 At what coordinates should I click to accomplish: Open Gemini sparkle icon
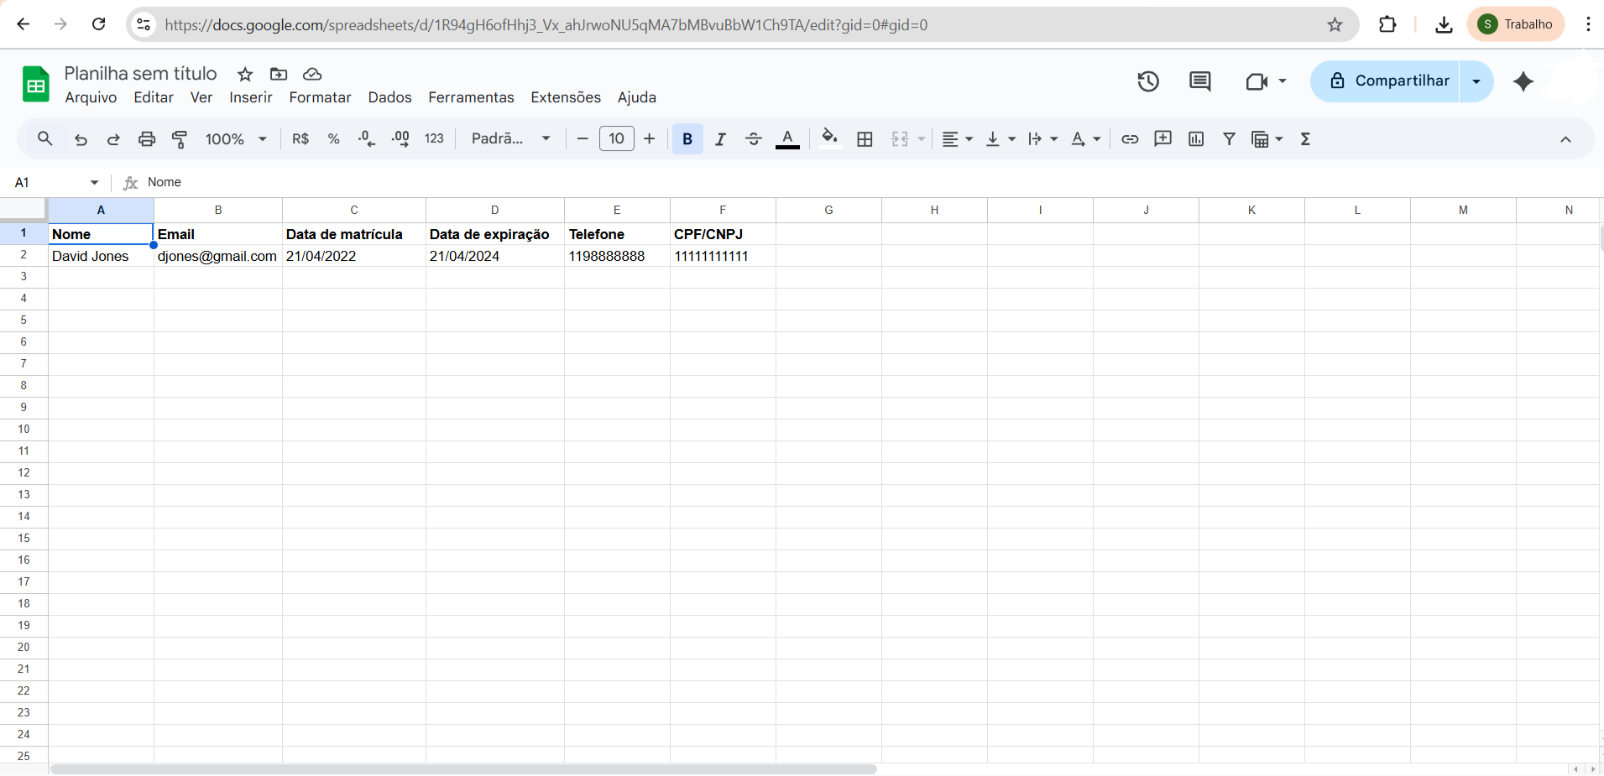pyautogui.click(x=1523, y=81)
